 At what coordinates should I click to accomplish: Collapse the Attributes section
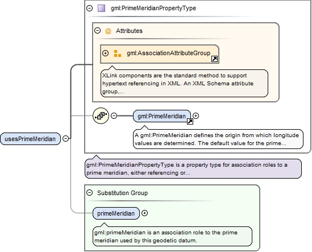click(x=98, y=31)
